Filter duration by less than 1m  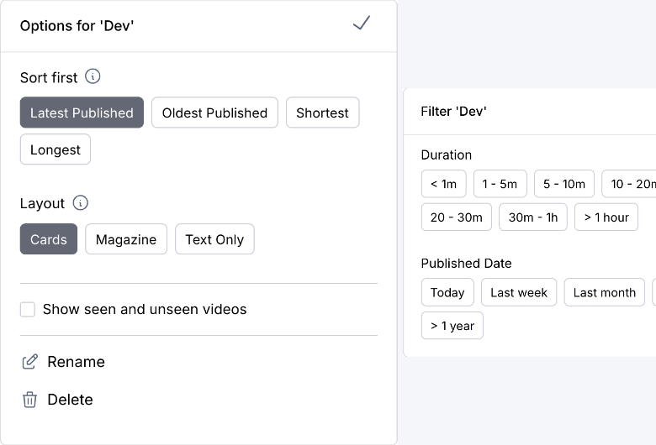[443, 184]
